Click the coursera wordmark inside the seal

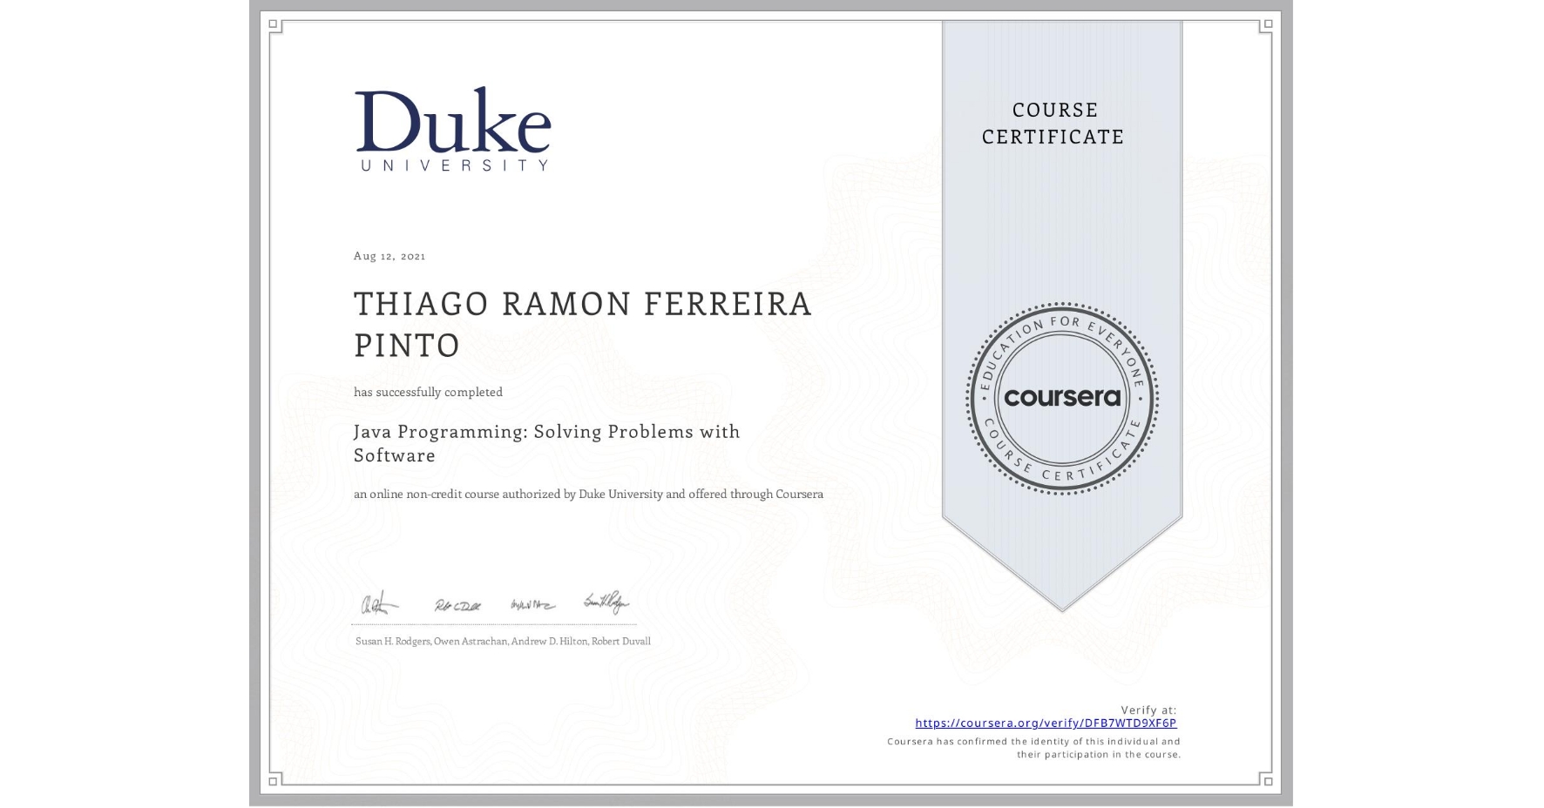(1061, 398)
